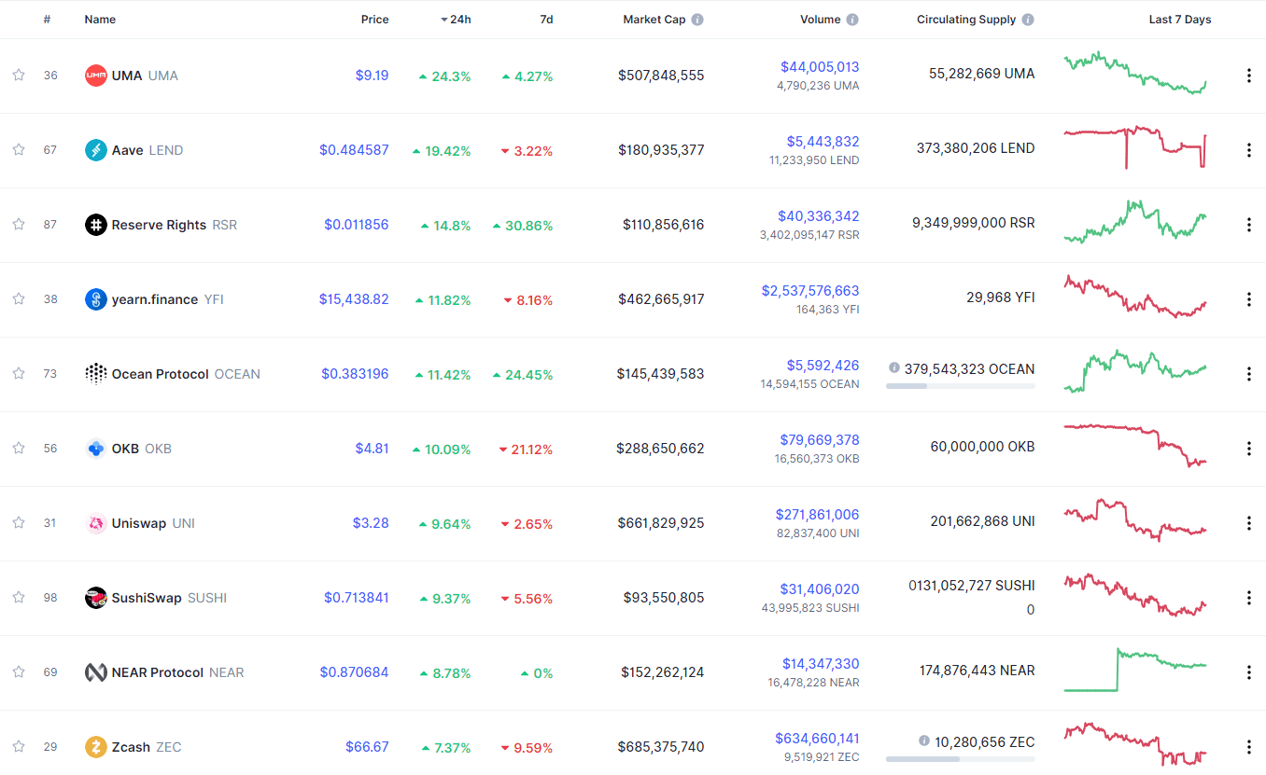Show Market Cap info tooltip icon
1266x775 pixels.
pos(697,20)
